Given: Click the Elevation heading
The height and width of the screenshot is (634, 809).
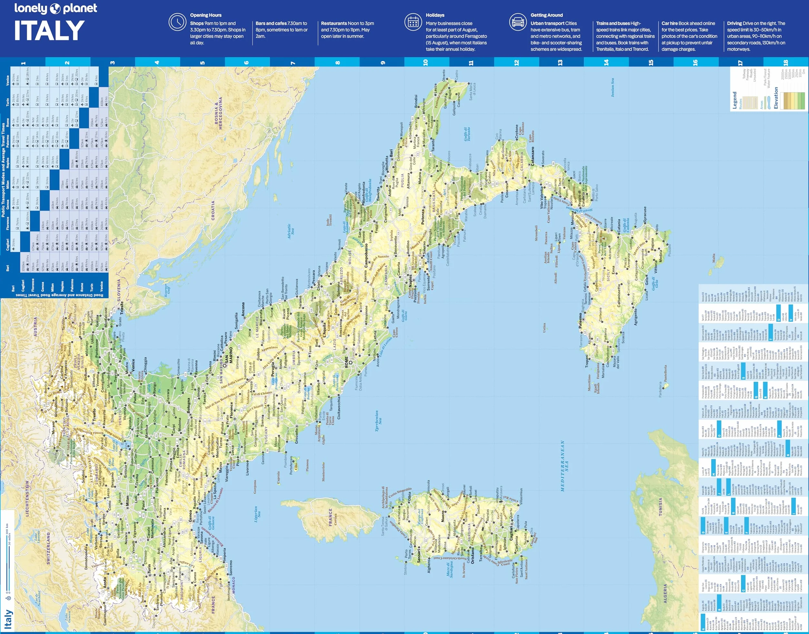Looking at the screenshot, I should click(776, 98).
